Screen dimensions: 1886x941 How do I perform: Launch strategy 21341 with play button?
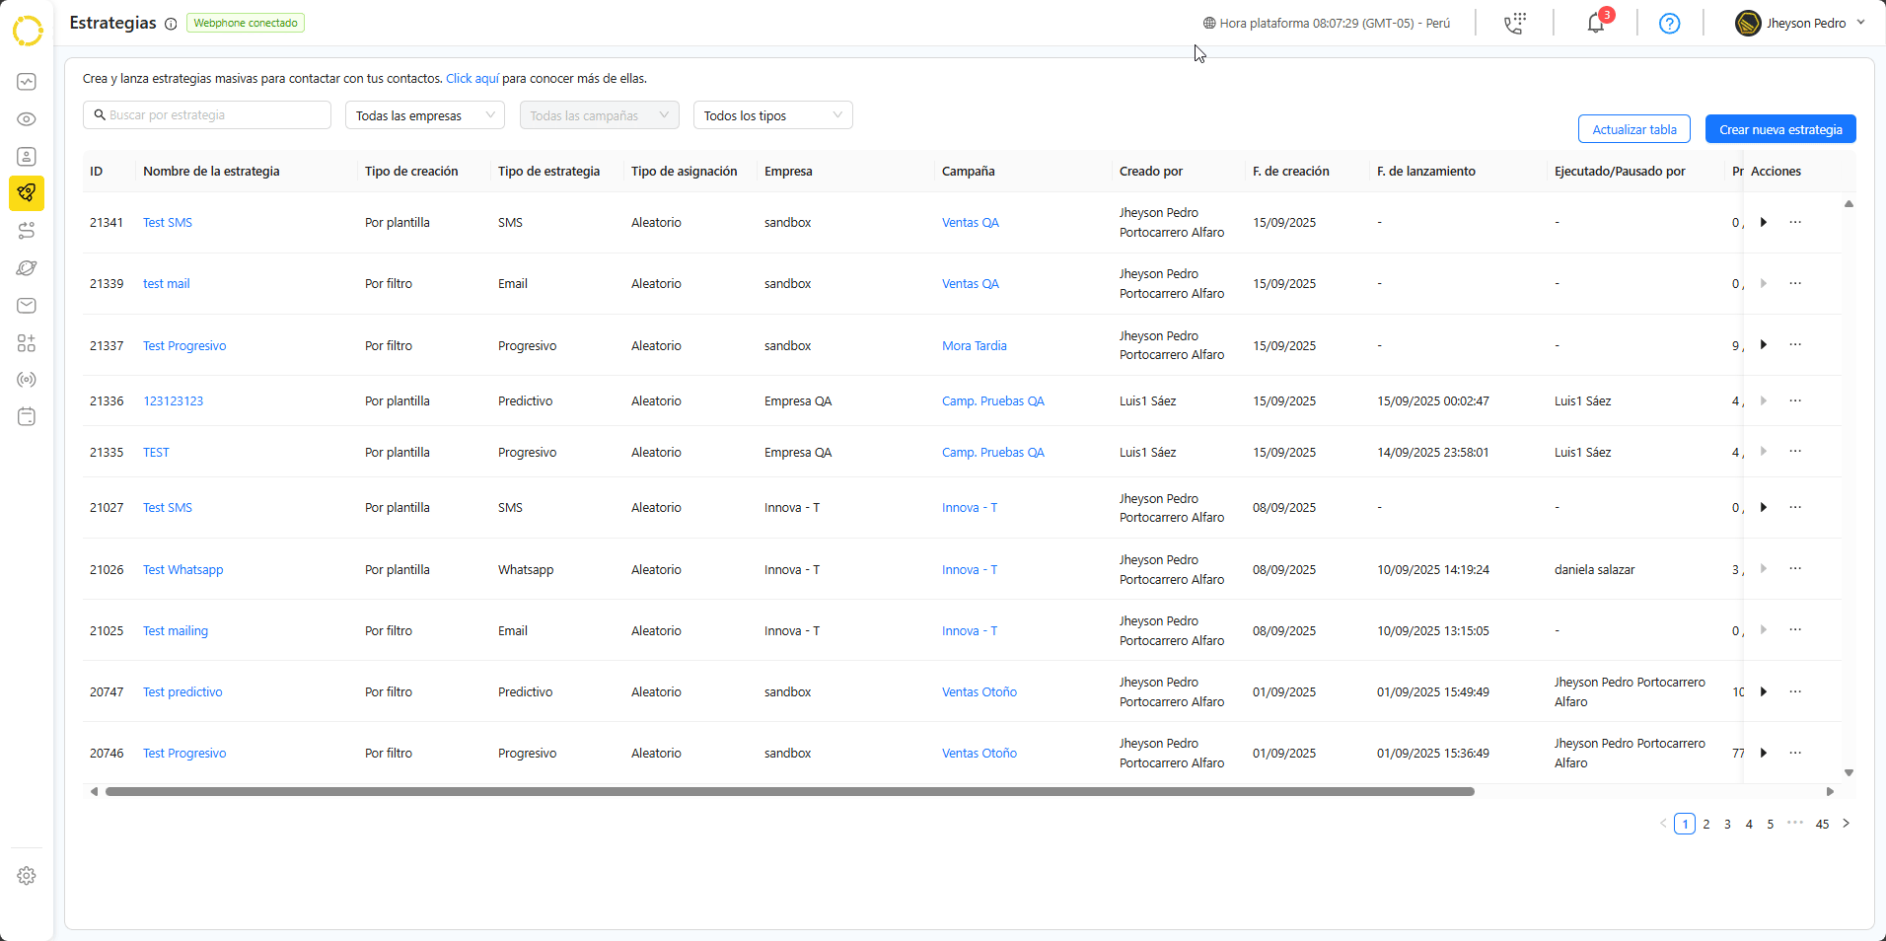coord(1764,223)
